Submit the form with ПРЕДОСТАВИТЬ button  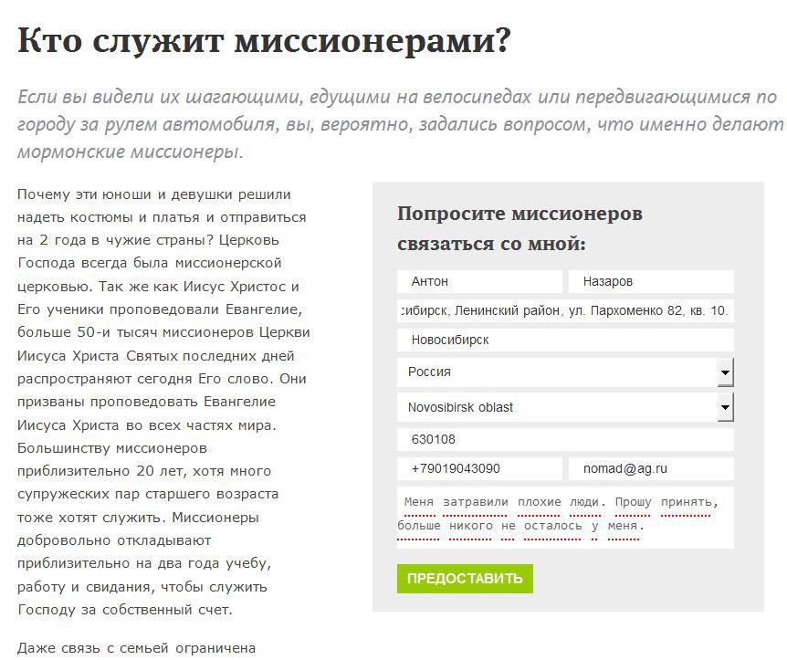click(x=465, y=579)
